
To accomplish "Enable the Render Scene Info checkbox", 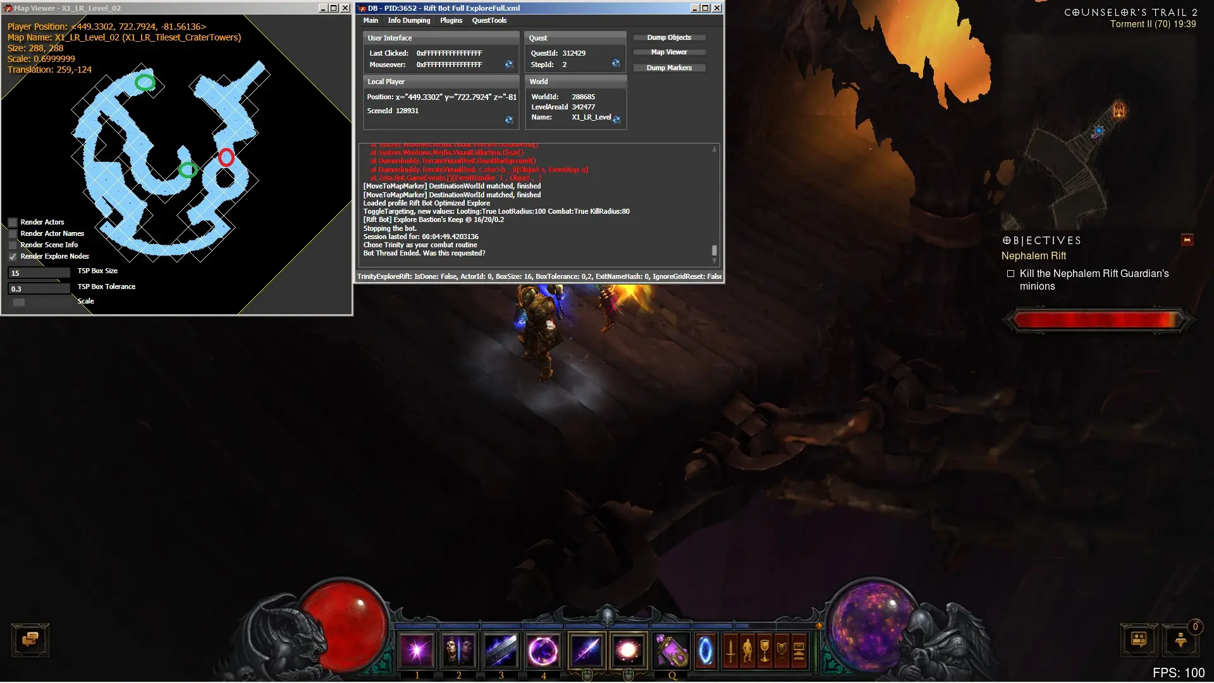I will click(13, 245).
